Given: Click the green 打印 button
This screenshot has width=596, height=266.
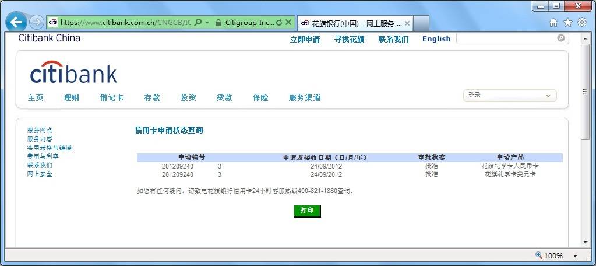Looking at the screenshot, I should 307,211.
